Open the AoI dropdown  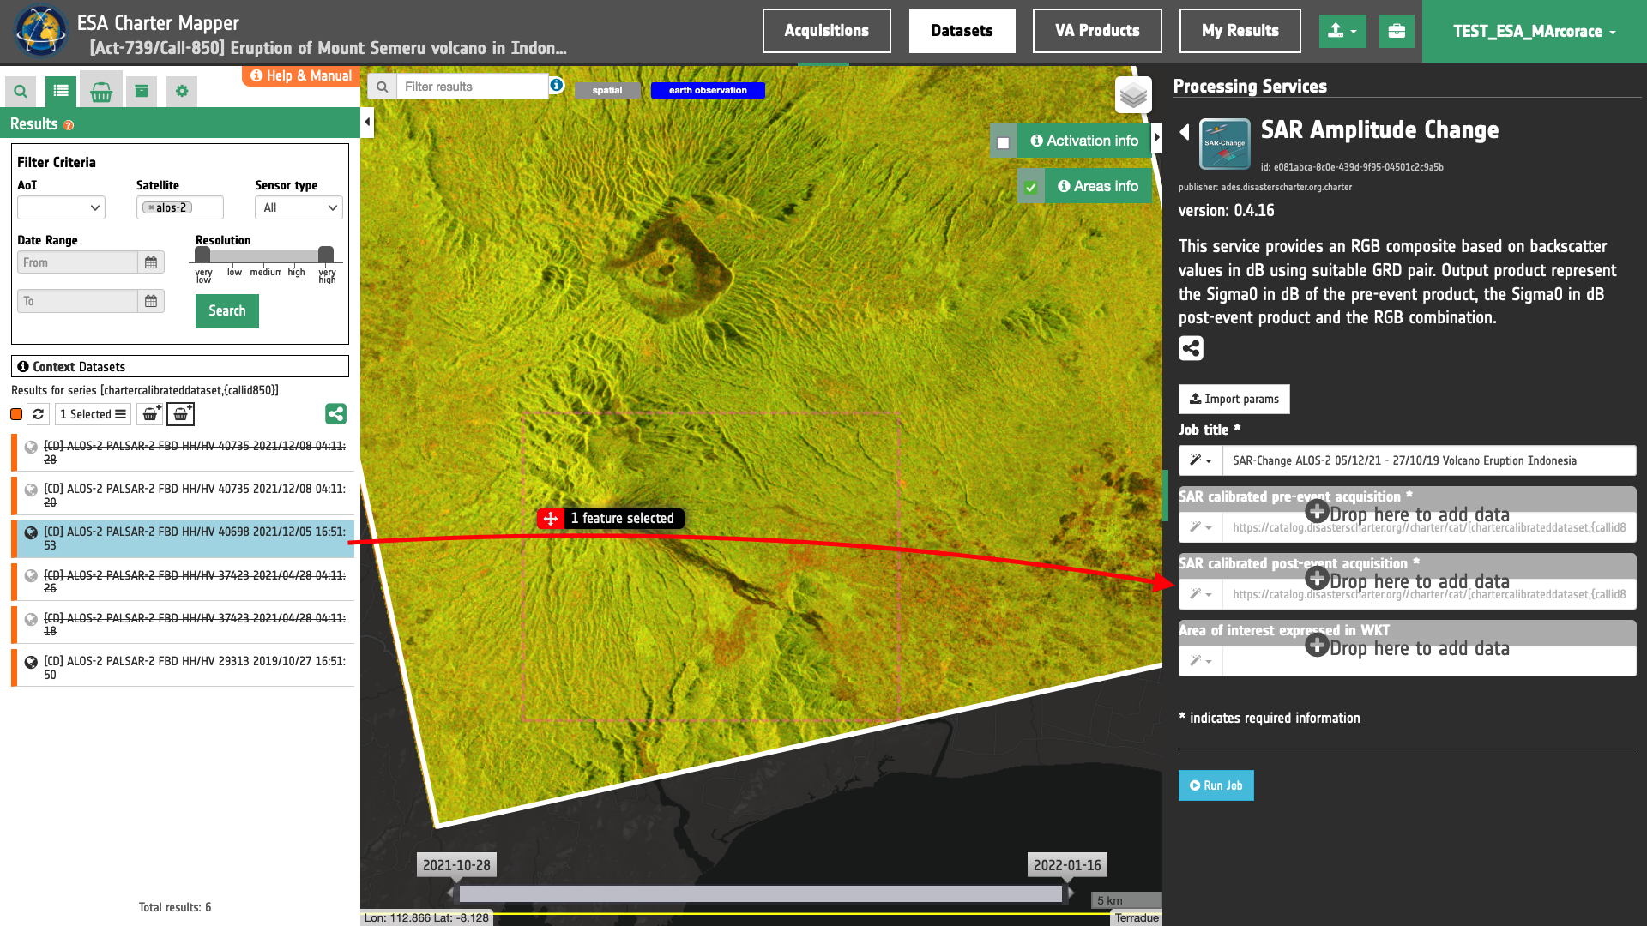pos(61,207)
